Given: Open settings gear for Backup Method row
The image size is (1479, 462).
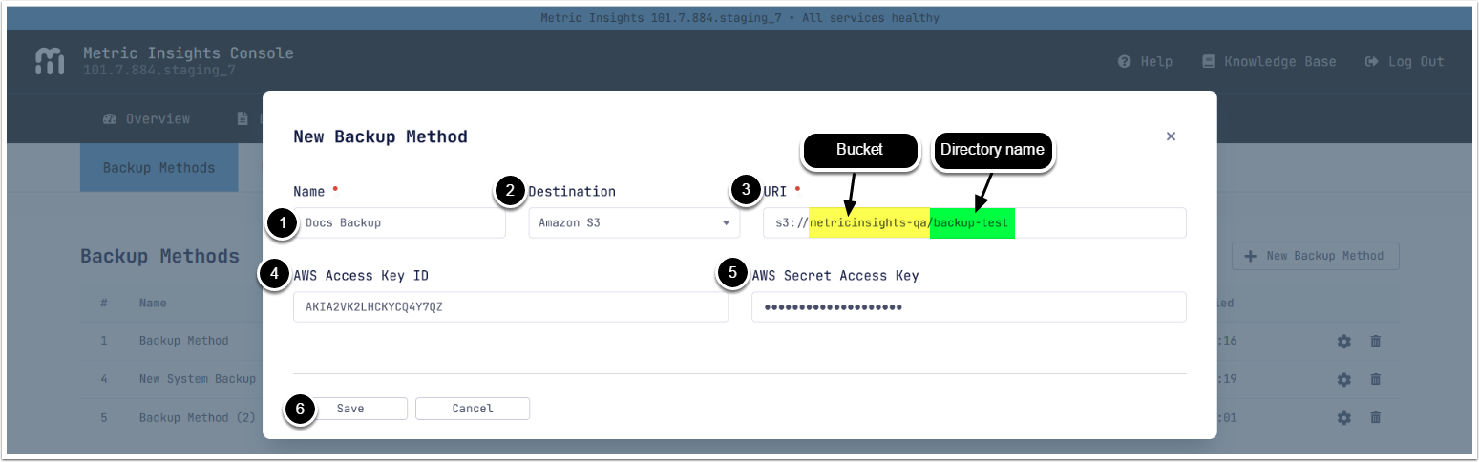Looking at the screenshot, I should (x=1344, y=341).
